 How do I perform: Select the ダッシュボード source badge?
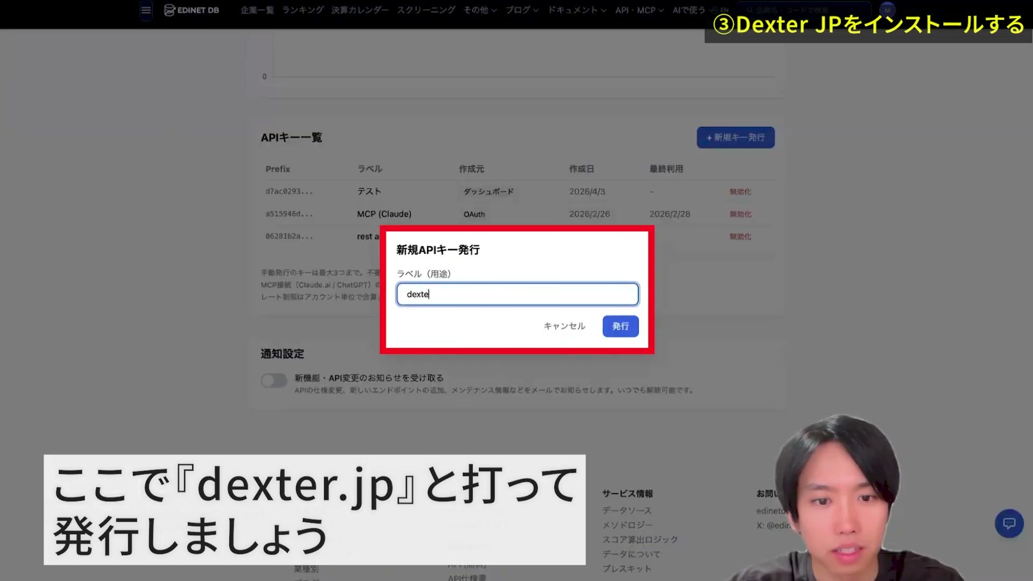489,192
